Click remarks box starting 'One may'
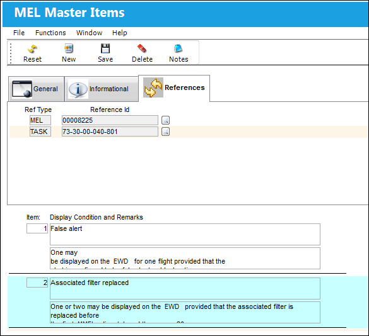The width and height of the screenshot is (369, 336). [185, 258]
